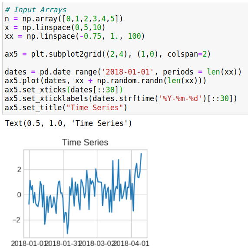Click the Text(0.5, 1.0, 'Time Series') output

(69, 123)
